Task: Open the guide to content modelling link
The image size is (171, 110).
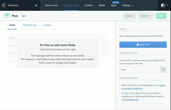Action: 143,87
